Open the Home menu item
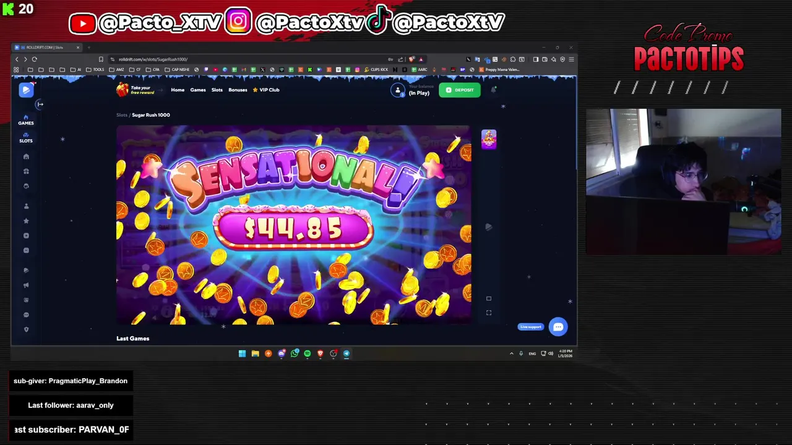792x445 pixels. (x=178, y=90)
